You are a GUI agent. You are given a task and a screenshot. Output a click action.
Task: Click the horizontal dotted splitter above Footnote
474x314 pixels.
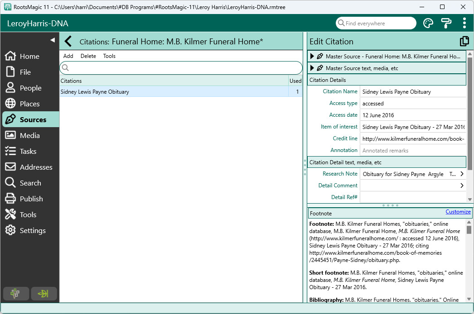click(390, 205)
